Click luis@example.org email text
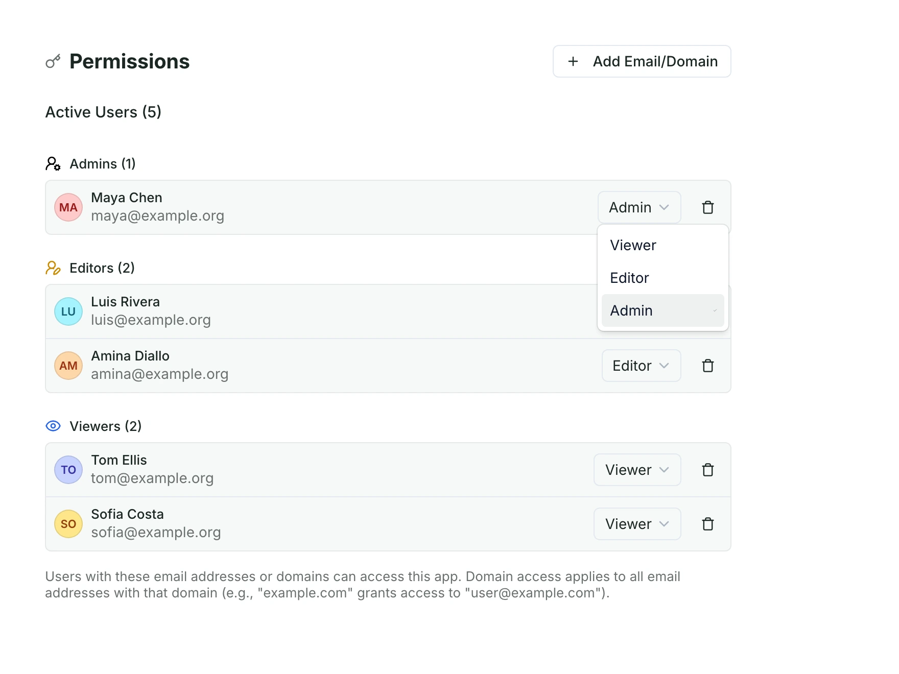Screen dimensions: 899x674 coord(151,320)
